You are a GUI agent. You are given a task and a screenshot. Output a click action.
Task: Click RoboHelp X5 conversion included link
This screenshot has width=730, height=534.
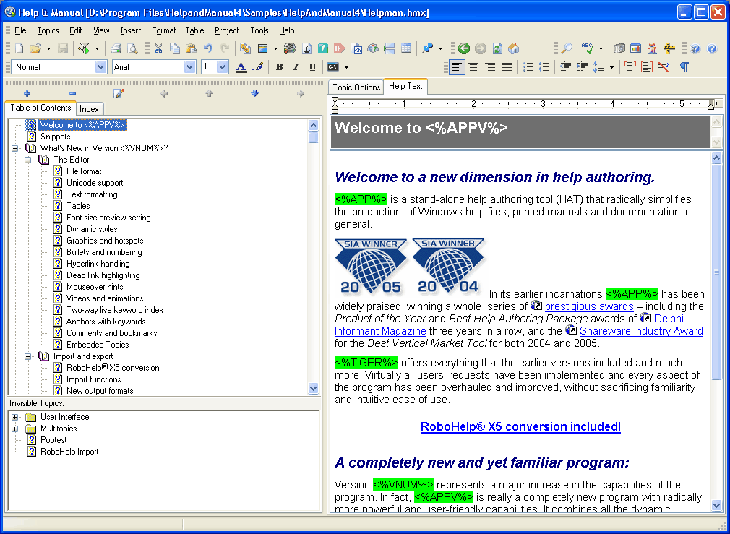(x=520, y=426)
